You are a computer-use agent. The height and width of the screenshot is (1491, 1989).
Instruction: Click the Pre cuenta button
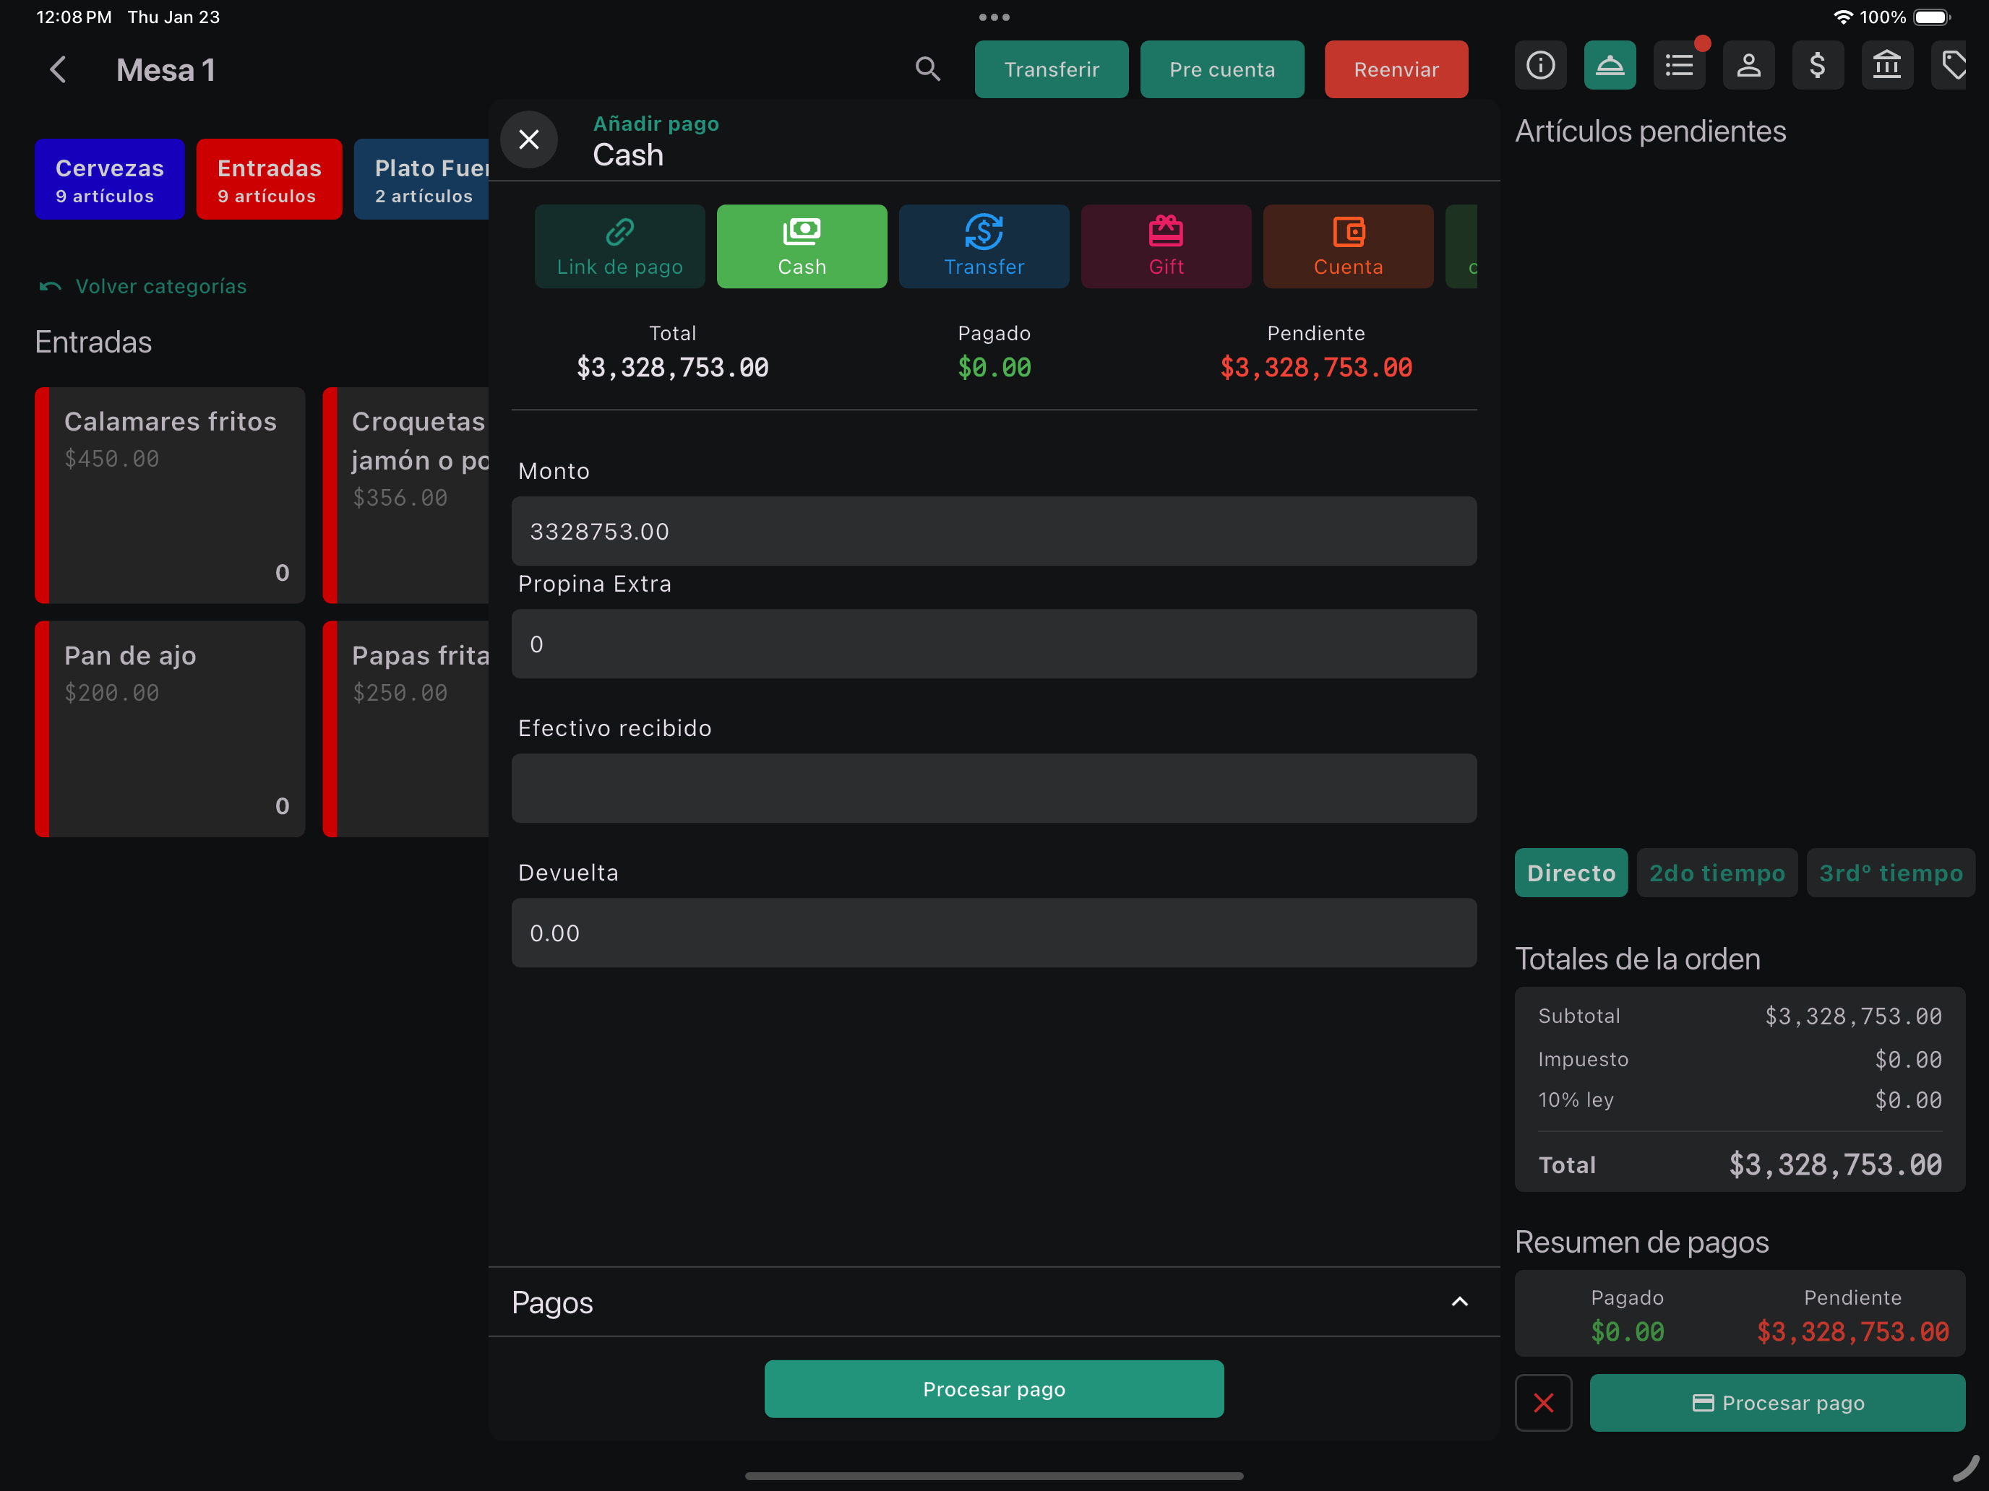[1222, 69]
